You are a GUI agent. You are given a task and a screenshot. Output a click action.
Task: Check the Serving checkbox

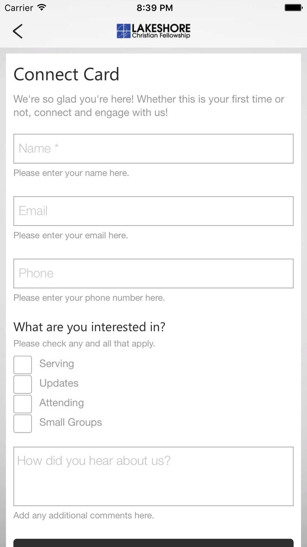click(x=23, y=365)
